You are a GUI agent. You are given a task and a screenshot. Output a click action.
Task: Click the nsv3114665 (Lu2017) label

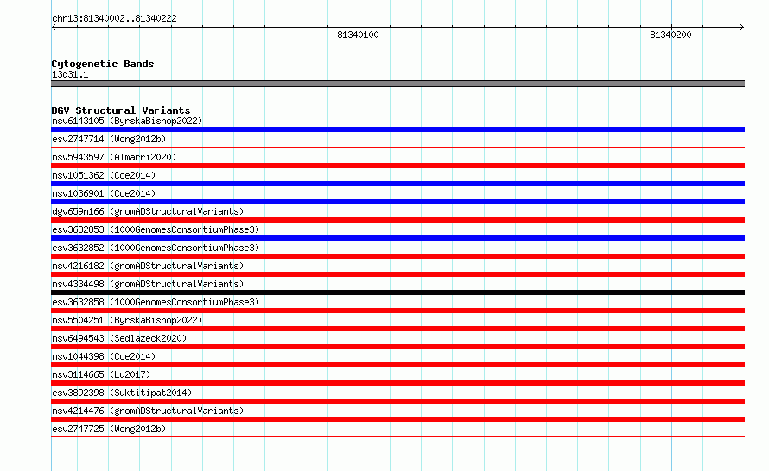pos(101,374)
